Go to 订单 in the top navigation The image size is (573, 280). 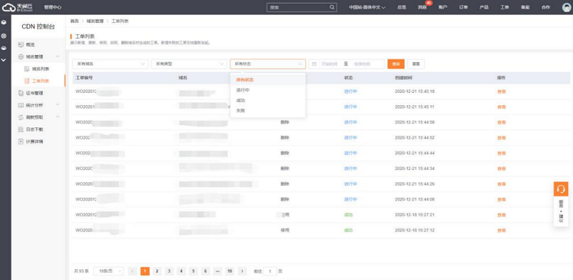coord(464,7)
